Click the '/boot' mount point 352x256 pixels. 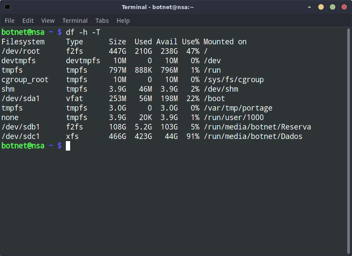tap(214, 99)
